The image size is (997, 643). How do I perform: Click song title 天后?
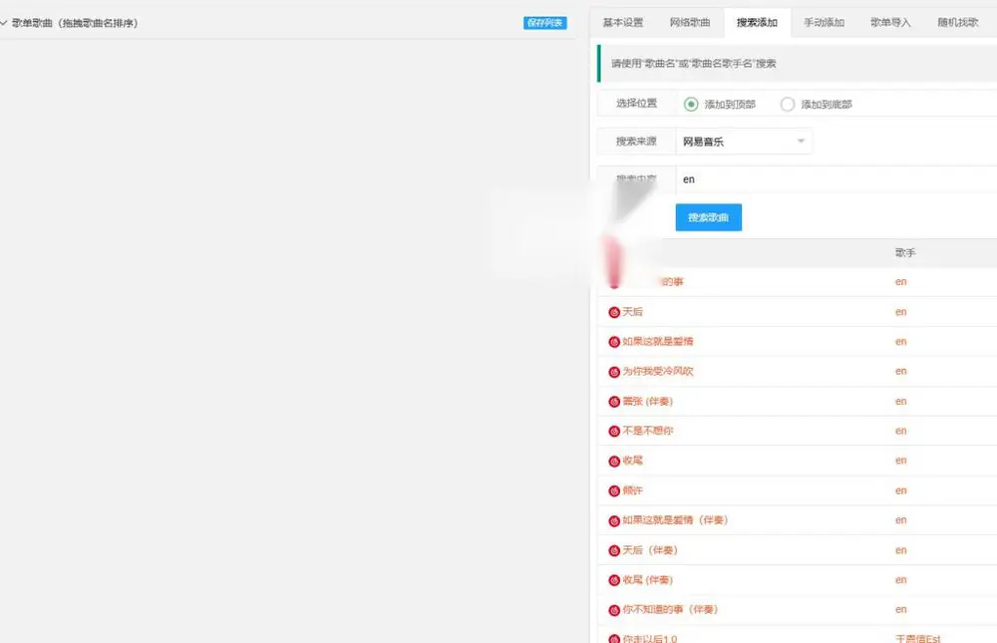(x=633, y=312)
